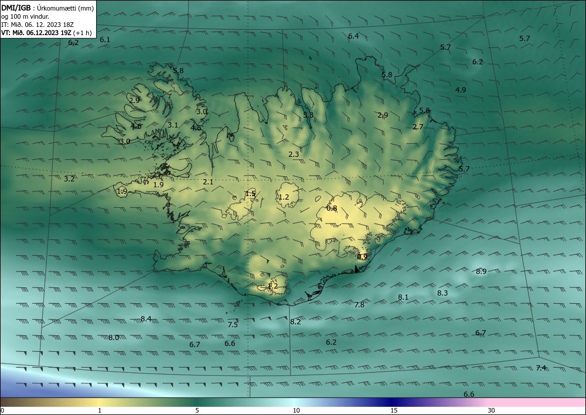
Task: Click the 8.2 value south of Mýrdalsjökull
Action: click(x=295, y=322)
